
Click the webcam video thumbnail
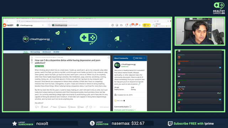click(x=200, y=31)
